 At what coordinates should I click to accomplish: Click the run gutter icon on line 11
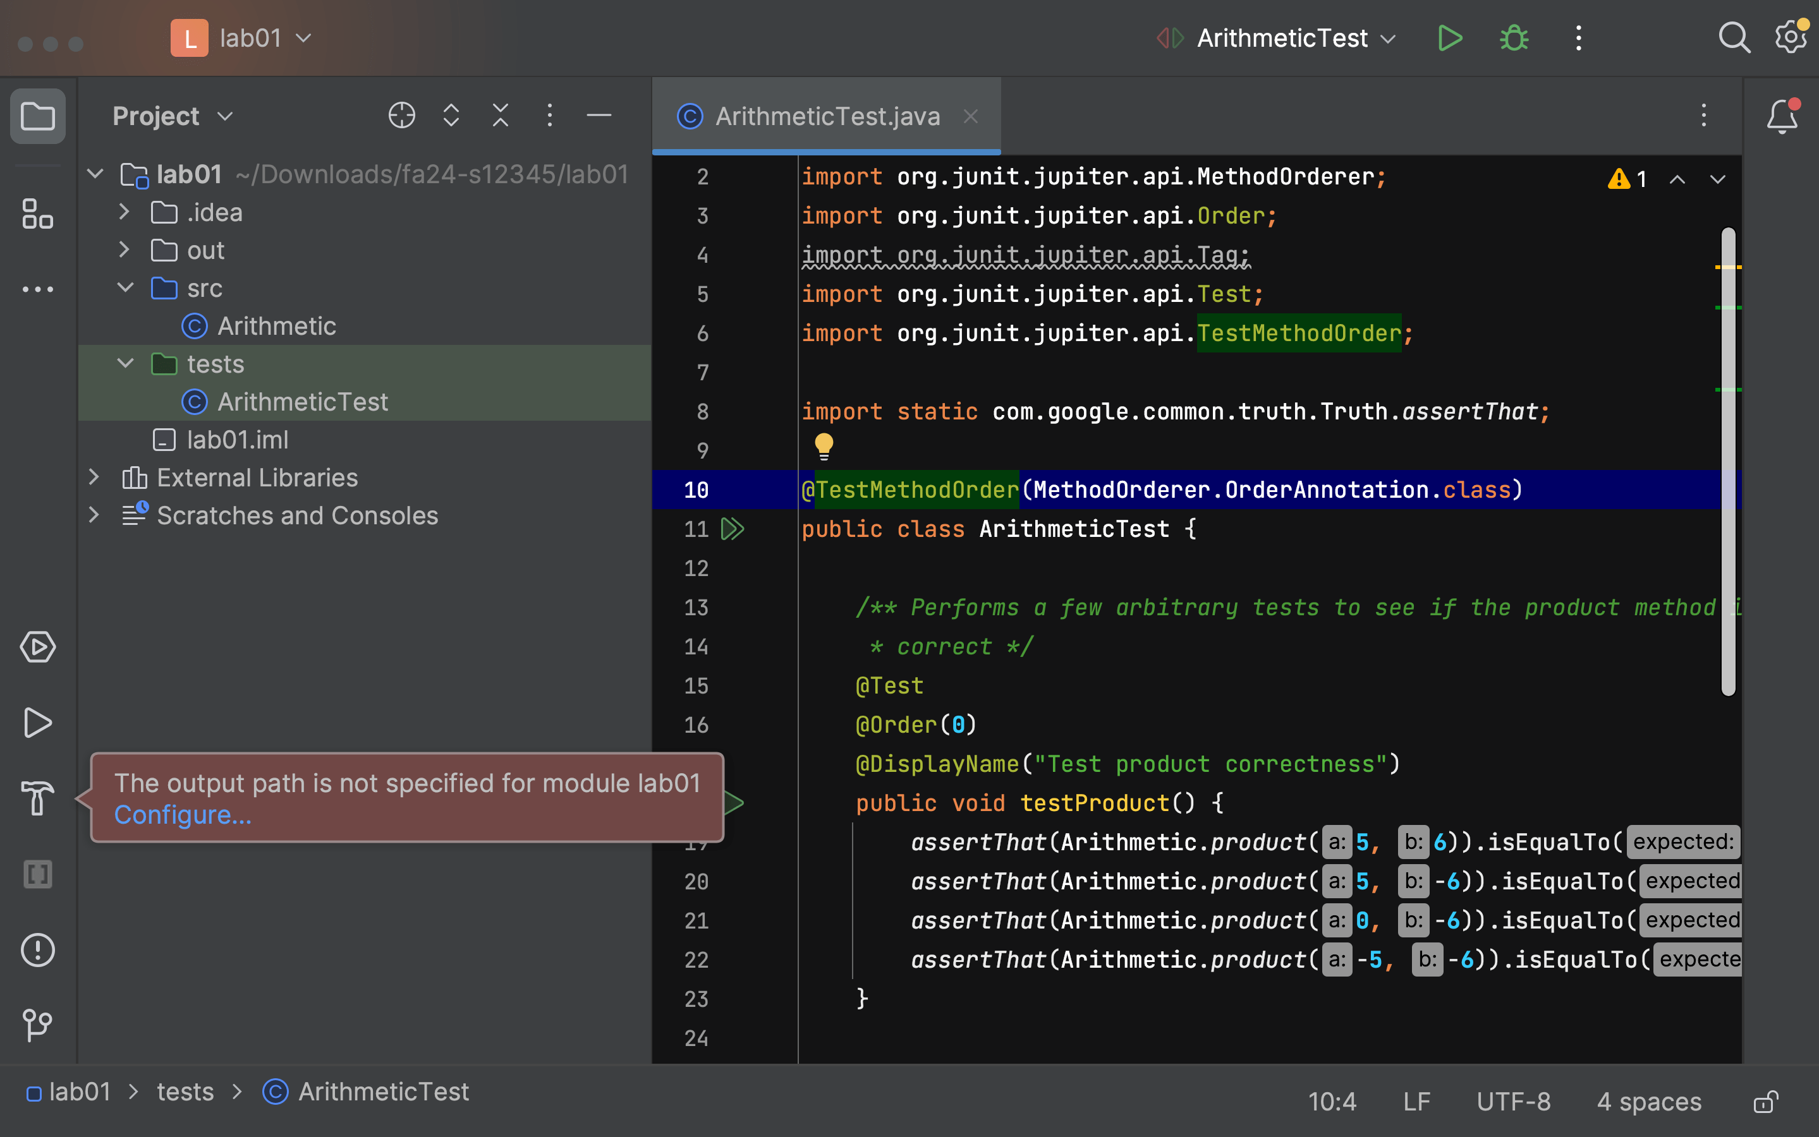click(x=732, y=529)
